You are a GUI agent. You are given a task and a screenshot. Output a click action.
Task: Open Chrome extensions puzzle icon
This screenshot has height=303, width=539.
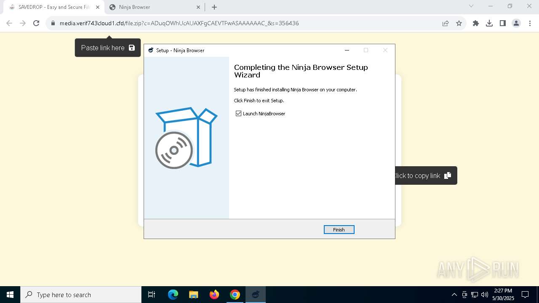click(x=476, y=23)
